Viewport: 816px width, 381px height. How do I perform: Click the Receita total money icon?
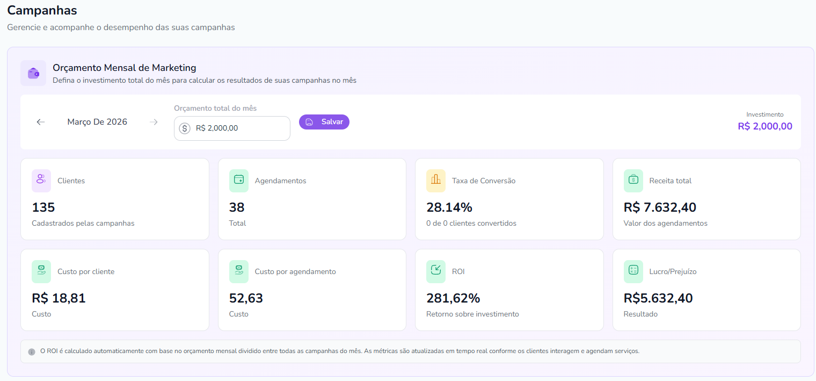tap(633, 181)
